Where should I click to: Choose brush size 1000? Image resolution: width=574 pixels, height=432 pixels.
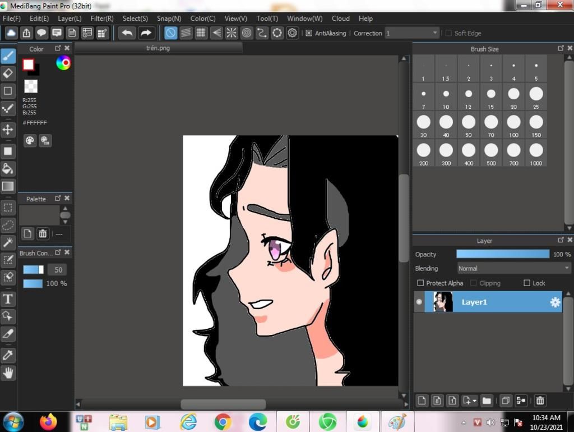[536, 154]
